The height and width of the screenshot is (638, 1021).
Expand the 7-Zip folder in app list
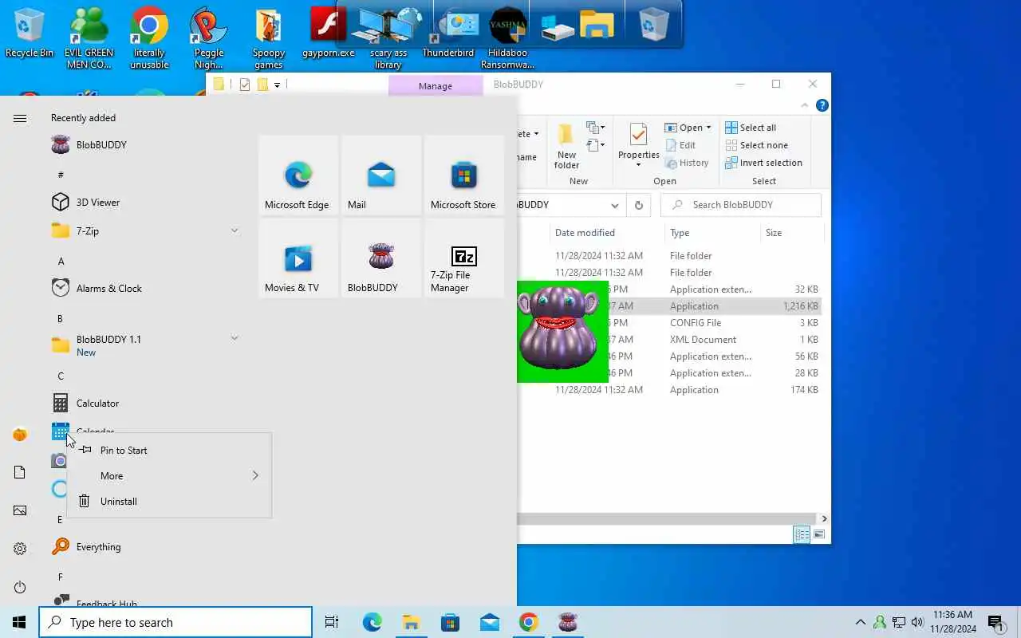click(235, 230)
